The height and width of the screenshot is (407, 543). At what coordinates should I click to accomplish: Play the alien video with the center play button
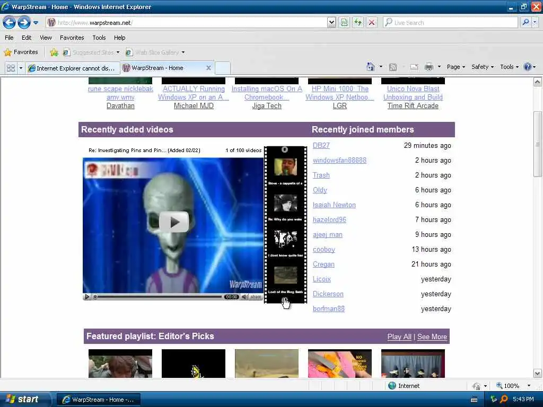pos(174,222)
